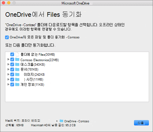The height and width of the screenshot is (132, 153).
Task: Click the Contoso Electronics folder icon
Action: point(17,59)
